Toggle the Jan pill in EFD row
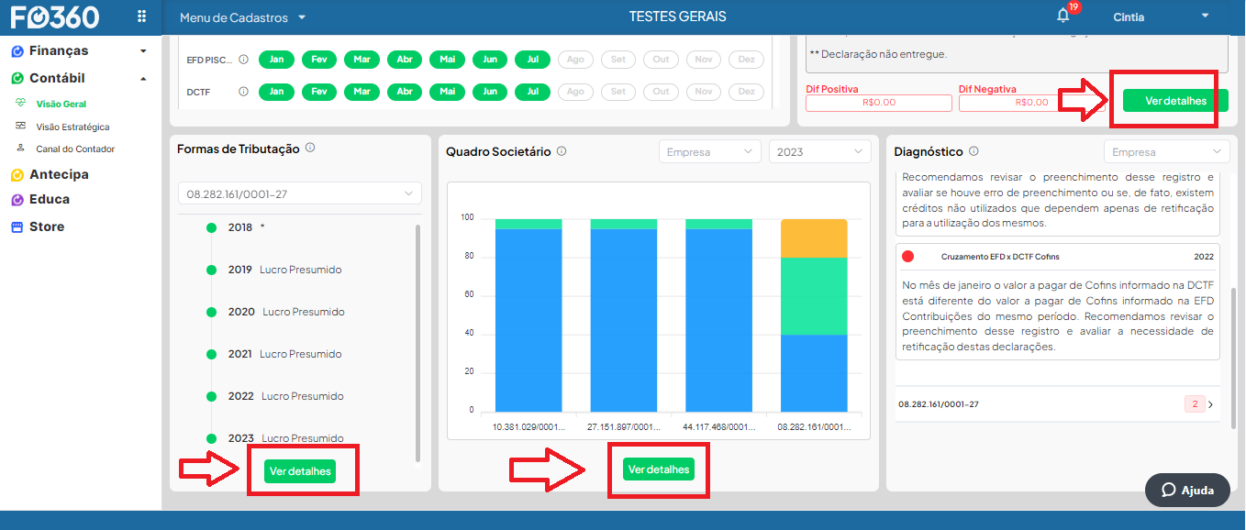1246x530 pixels. (x=276, y=60)
